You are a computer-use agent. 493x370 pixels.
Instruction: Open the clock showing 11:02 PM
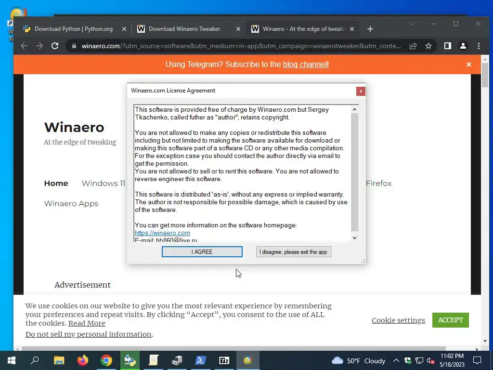(452, 360)
